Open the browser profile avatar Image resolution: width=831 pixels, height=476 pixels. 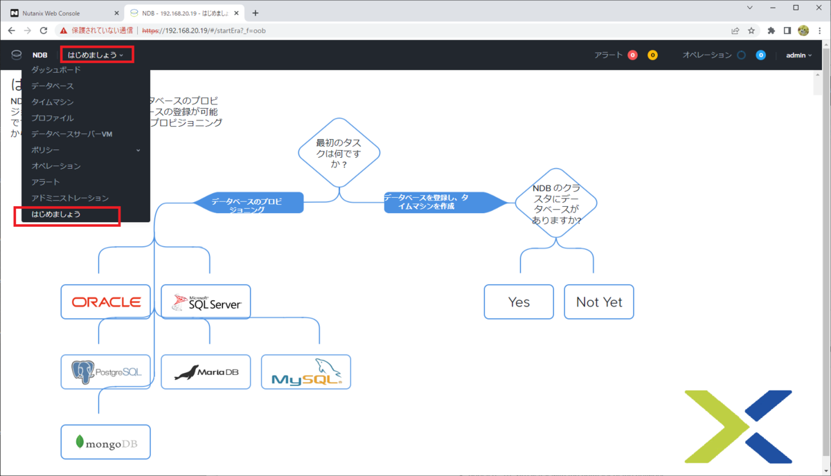[803, 30]
